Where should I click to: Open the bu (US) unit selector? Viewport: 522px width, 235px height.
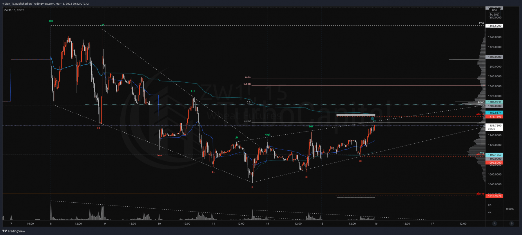pos(495,14)
